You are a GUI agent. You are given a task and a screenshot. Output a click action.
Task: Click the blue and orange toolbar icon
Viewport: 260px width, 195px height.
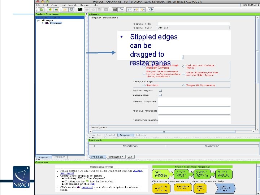[136, 10]
